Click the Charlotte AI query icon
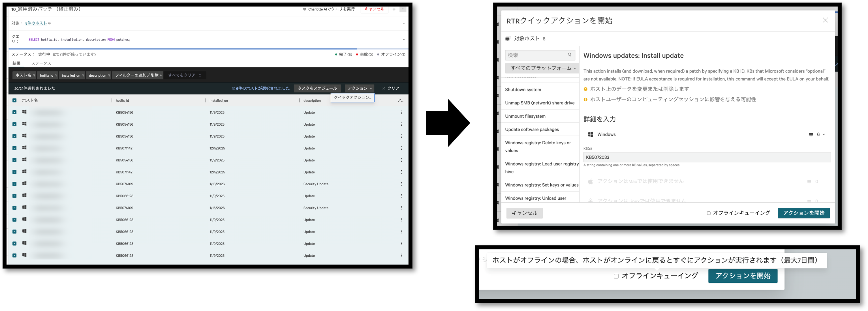Image resolution: width=868 pixels, height=311 pixels. [305, 9]
